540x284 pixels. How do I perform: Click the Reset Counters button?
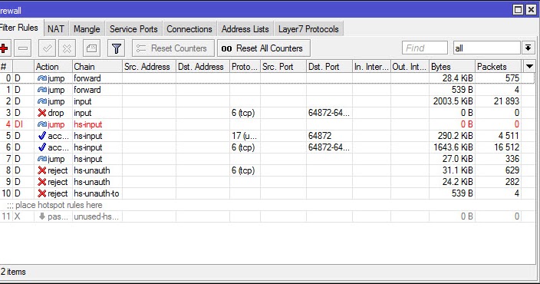click(173, 48)
